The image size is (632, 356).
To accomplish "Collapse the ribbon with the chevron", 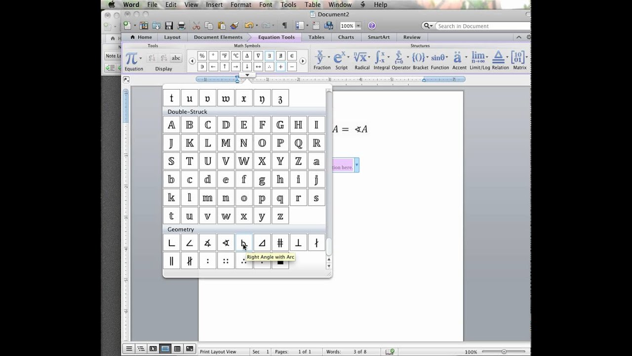I will (x=518, y=37).
